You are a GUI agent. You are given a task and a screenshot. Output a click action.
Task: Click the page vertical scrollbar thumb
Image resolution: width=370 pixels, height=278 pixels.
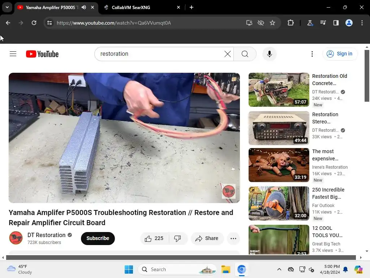pyautogui.click(x=367, y=76)
